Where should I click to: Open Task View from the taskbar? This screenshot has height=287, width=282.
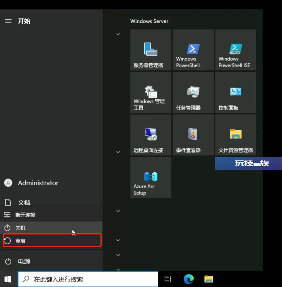(168, 279)
